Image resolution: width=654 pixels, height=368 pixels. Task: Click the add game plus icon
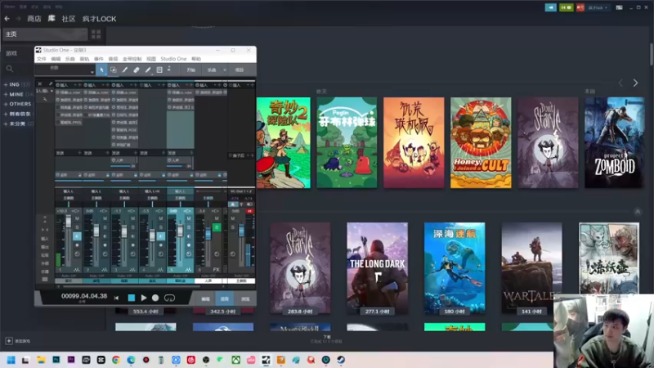(x=9, y=341)
